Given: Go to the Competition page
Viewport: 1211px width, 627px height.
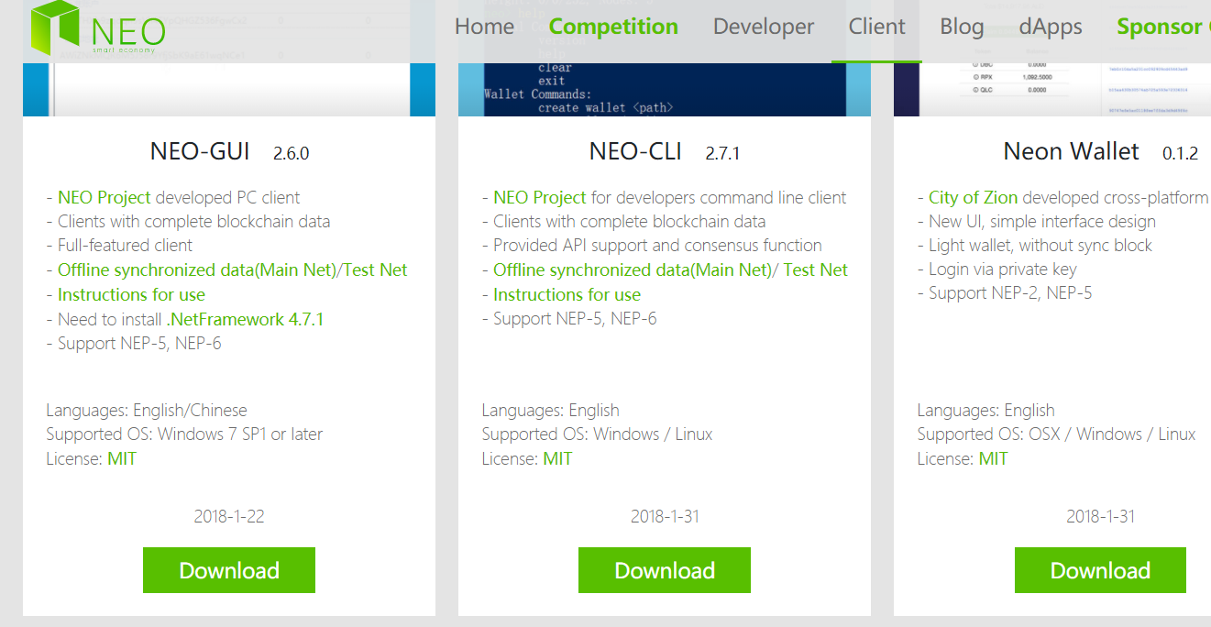Looking at the screenshot, I should [613, 27].
